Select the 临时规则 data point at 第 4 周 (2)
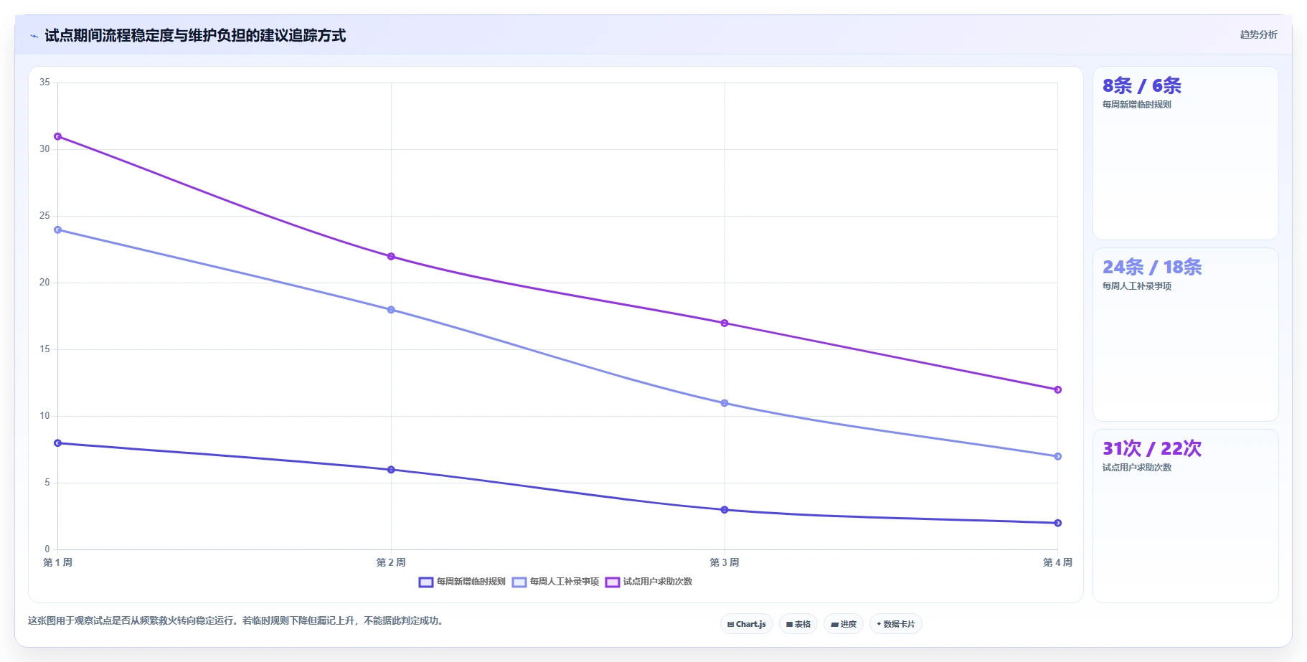Viewport: 1307px width, 662px height. [x=1057, y=523]
